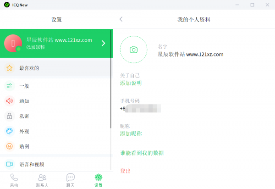
Task: Go back using the arrow beside 我的个人资料
Action: coord(121,19)
